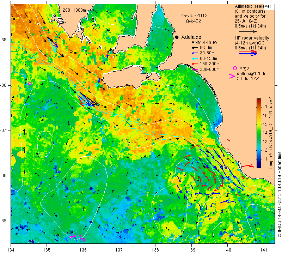282x254 pixels.
Task: Click the -35 latitude axis label
Action: coord(4,40)
